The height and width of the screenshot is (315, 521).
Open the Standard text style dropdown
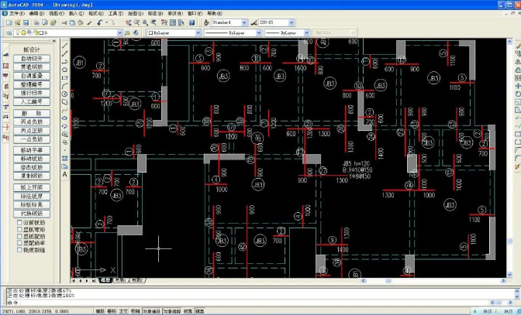(x=244, y=22)
